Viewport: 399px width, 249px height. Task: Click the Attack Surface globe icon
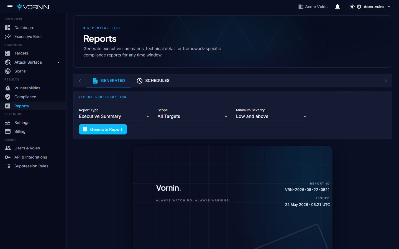(x=8, y=62)
